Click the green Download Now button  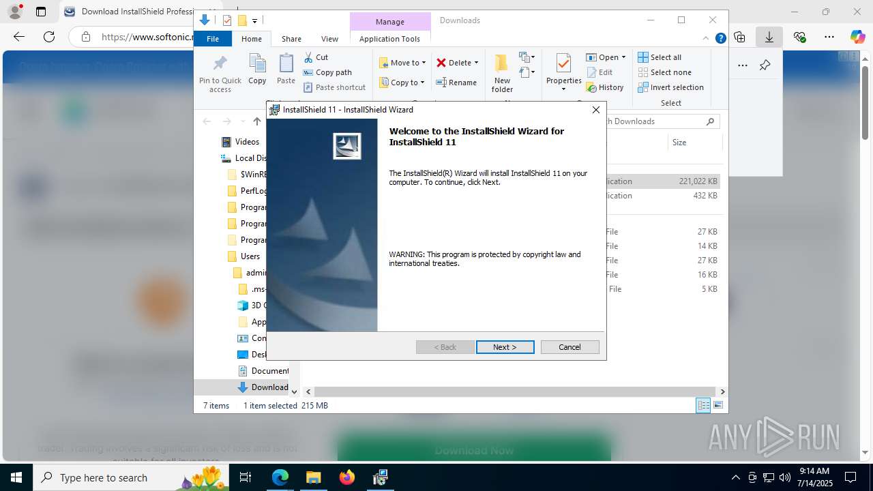[474, 450]
